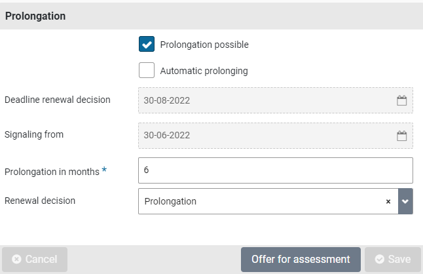Toggle via the 'Automatic prolonging' label text
The image size is (423, 274).
coord(204,71)
